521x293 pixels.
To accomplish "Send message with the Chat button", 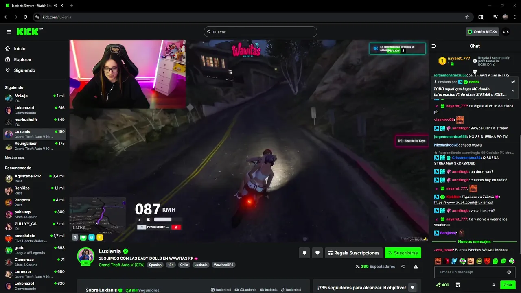I will pos(508,285).
